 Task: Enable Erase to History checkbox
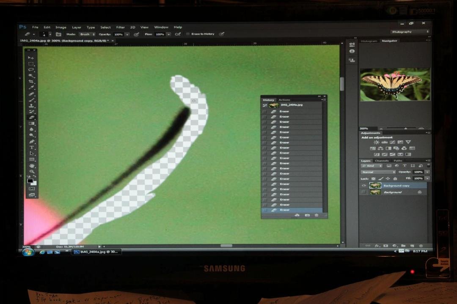(188, 34)
